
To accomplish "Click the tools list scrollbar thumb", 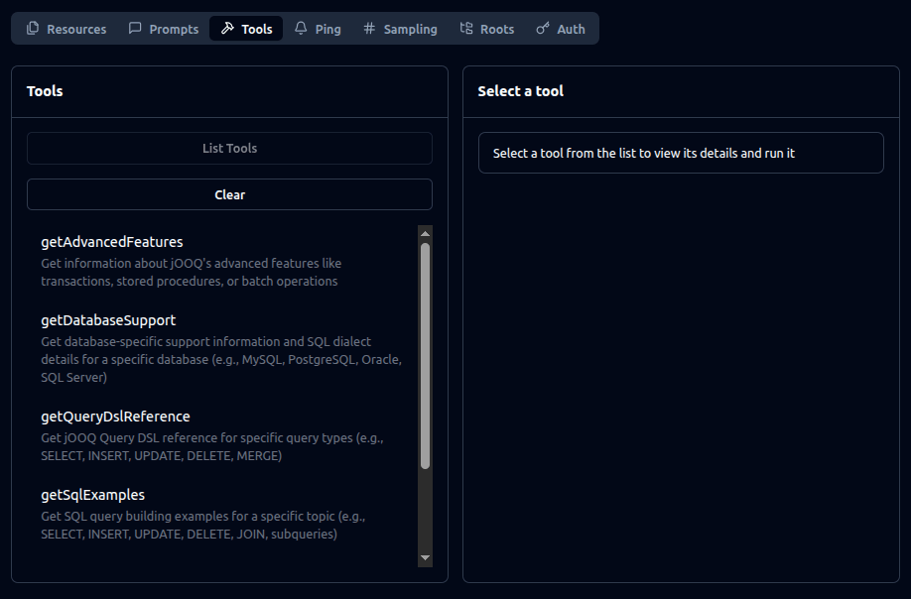I will tap(426, 355).
